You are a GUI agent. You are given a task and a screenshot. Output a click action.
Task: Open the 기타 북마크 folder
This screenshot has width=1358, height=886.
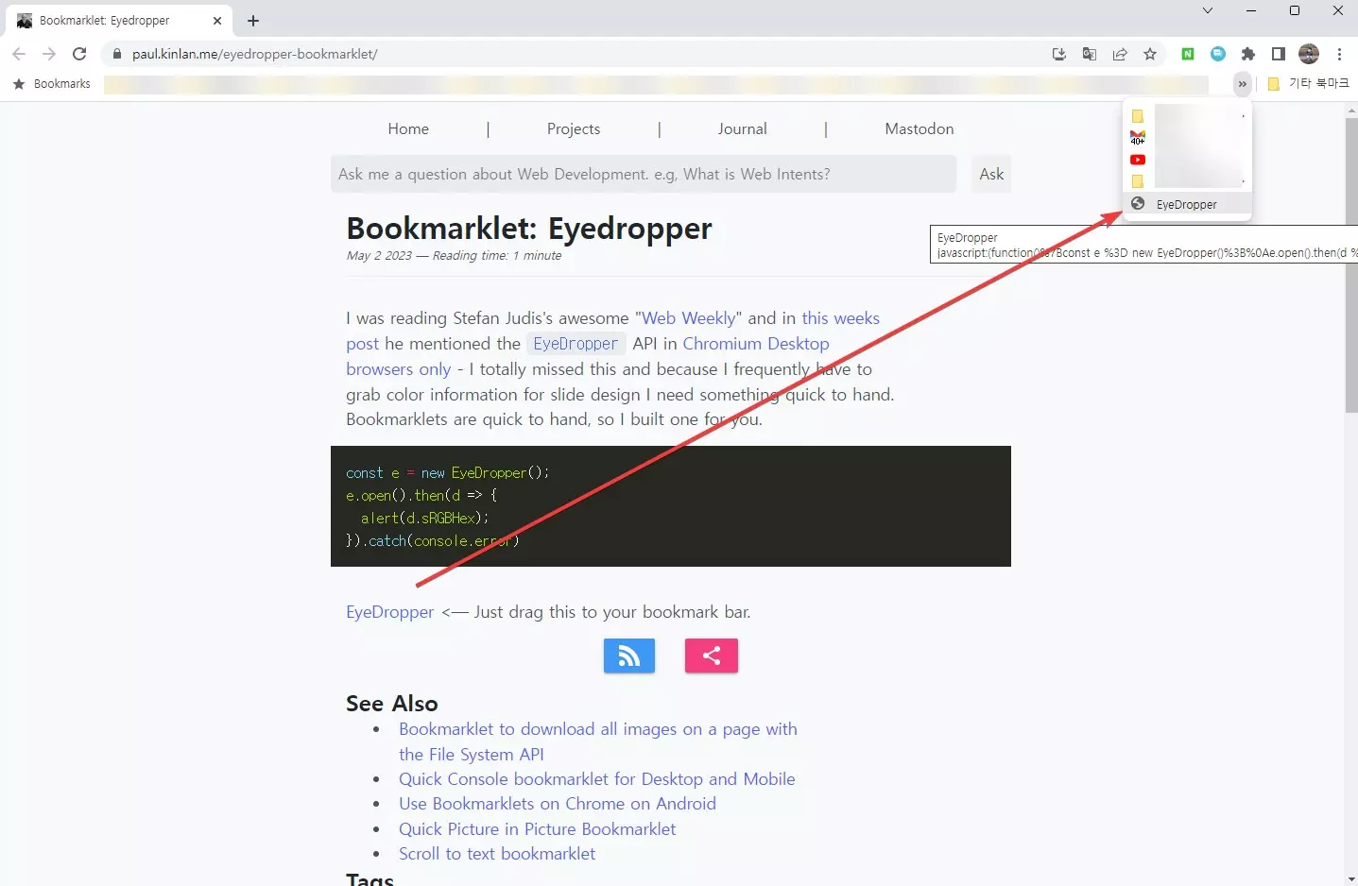click(x=1308, y=84)
